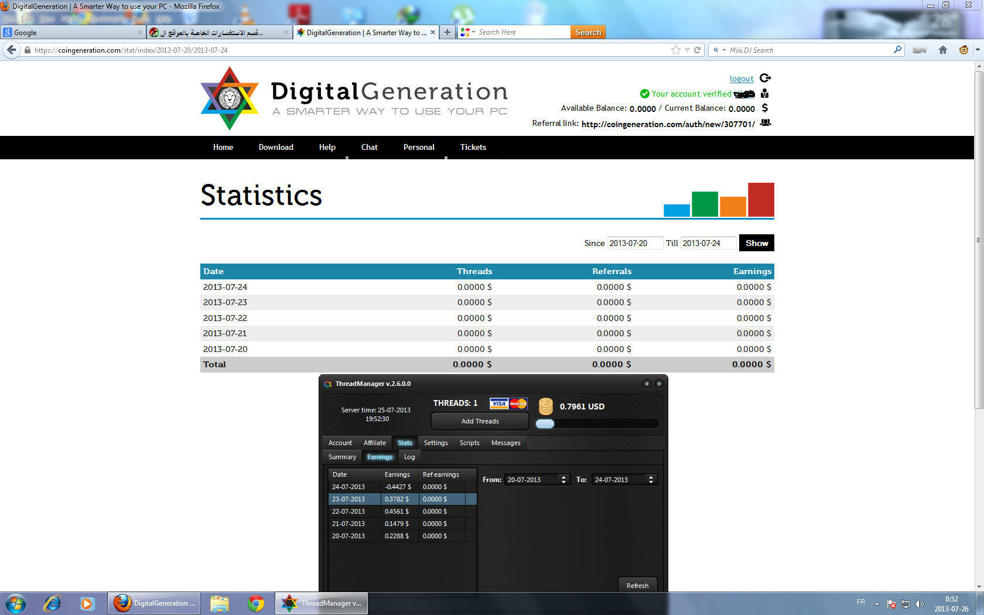Open the Mixi.DJ search engine dropdown
This screenshot has height=615, width=984.
pos(724,50)
